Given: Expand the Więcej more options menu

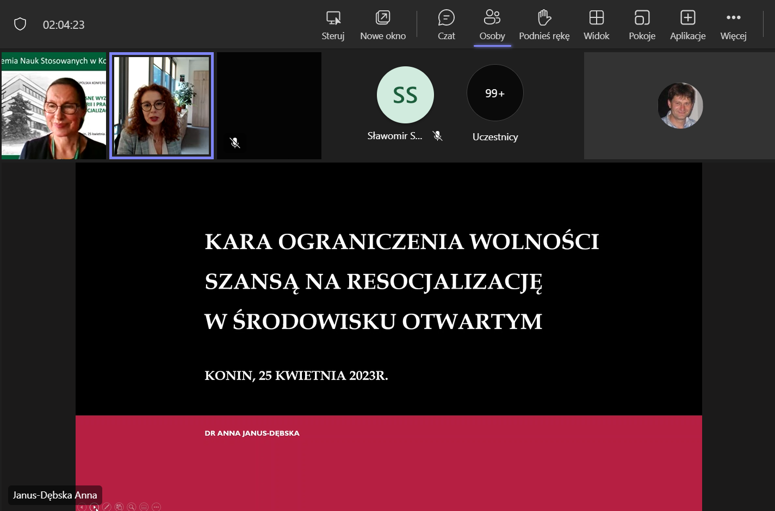Looking at the screenshot, I should (733, 25).
